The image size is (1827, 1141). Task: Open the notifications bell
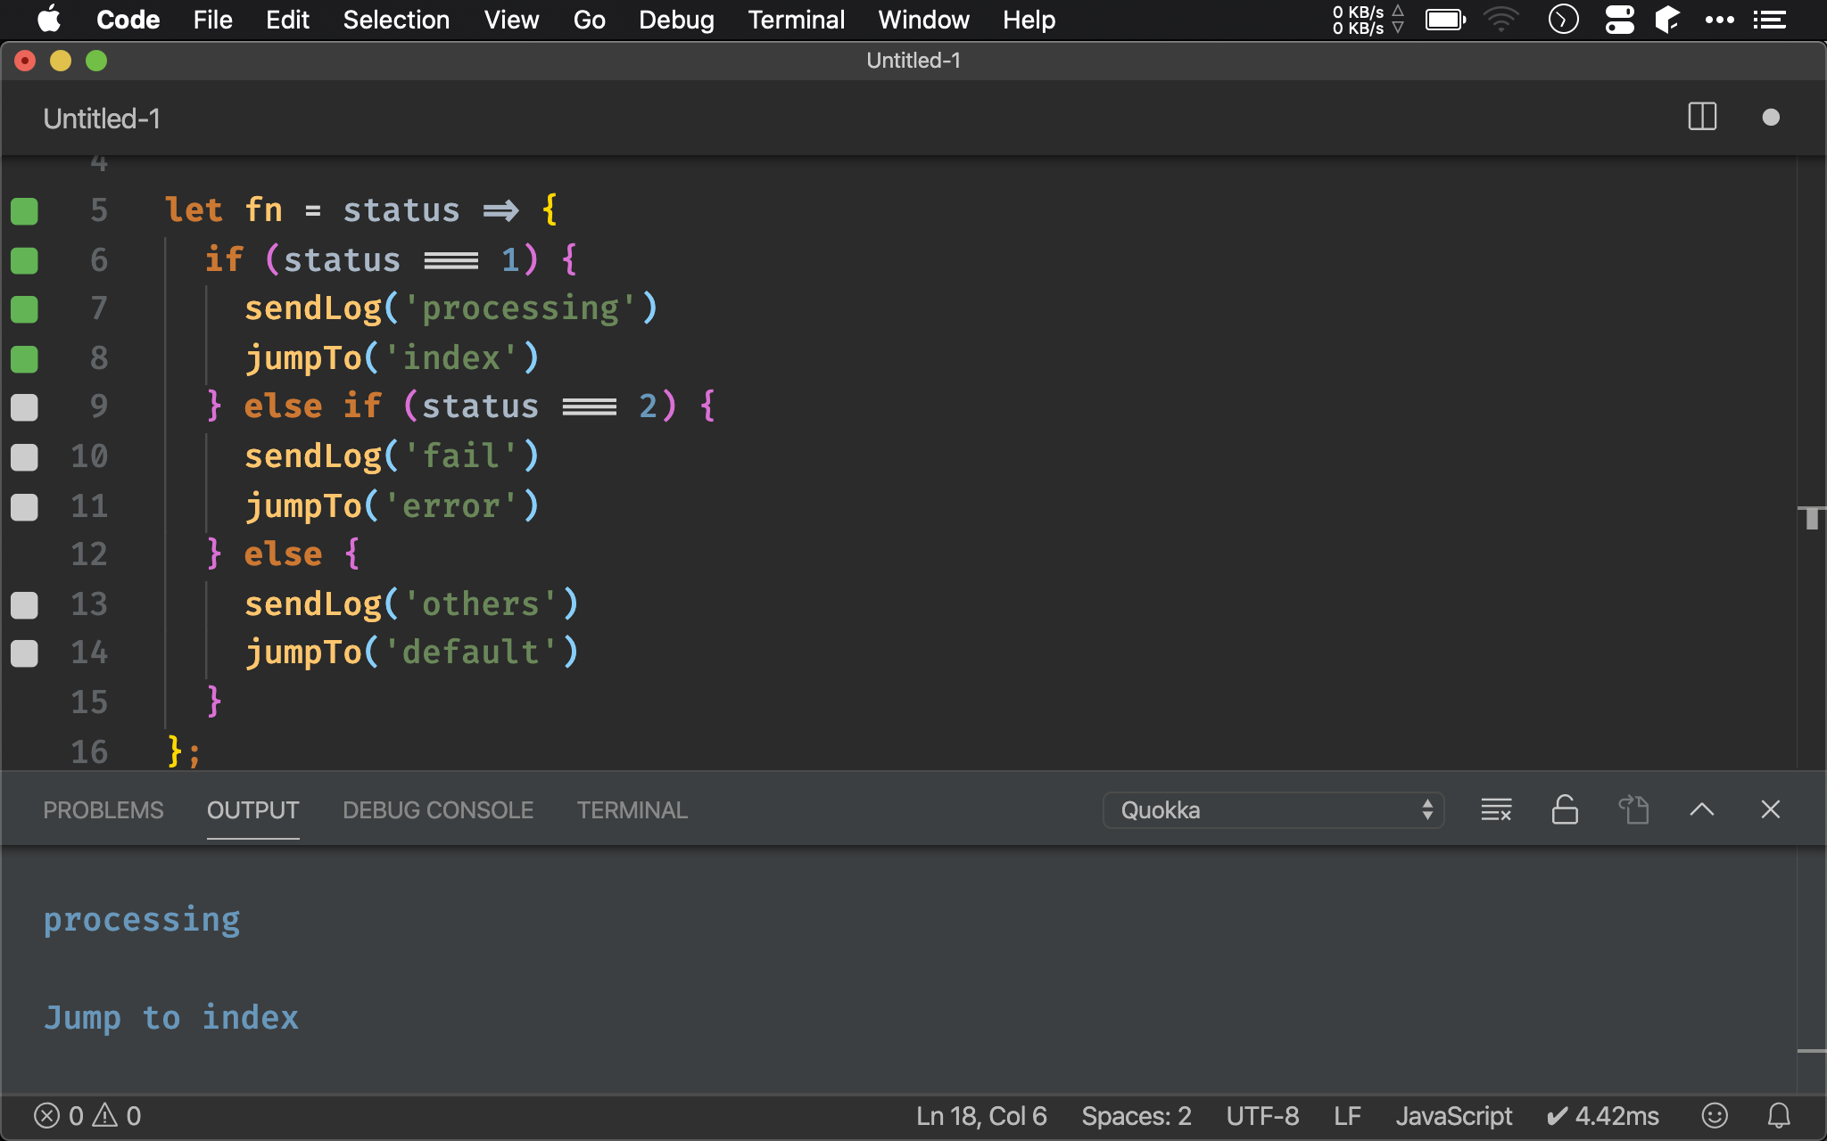(x=1779, y=1115)
